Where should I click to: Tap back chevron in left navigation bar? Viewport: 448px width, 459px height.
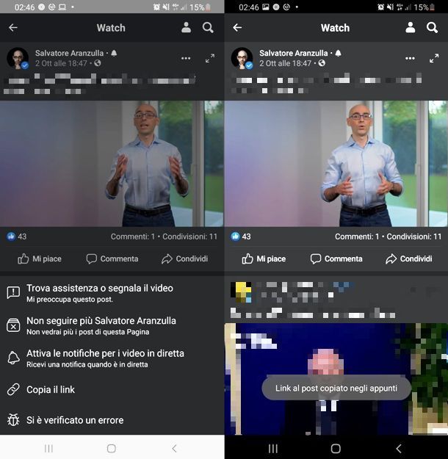coord(175,448)
